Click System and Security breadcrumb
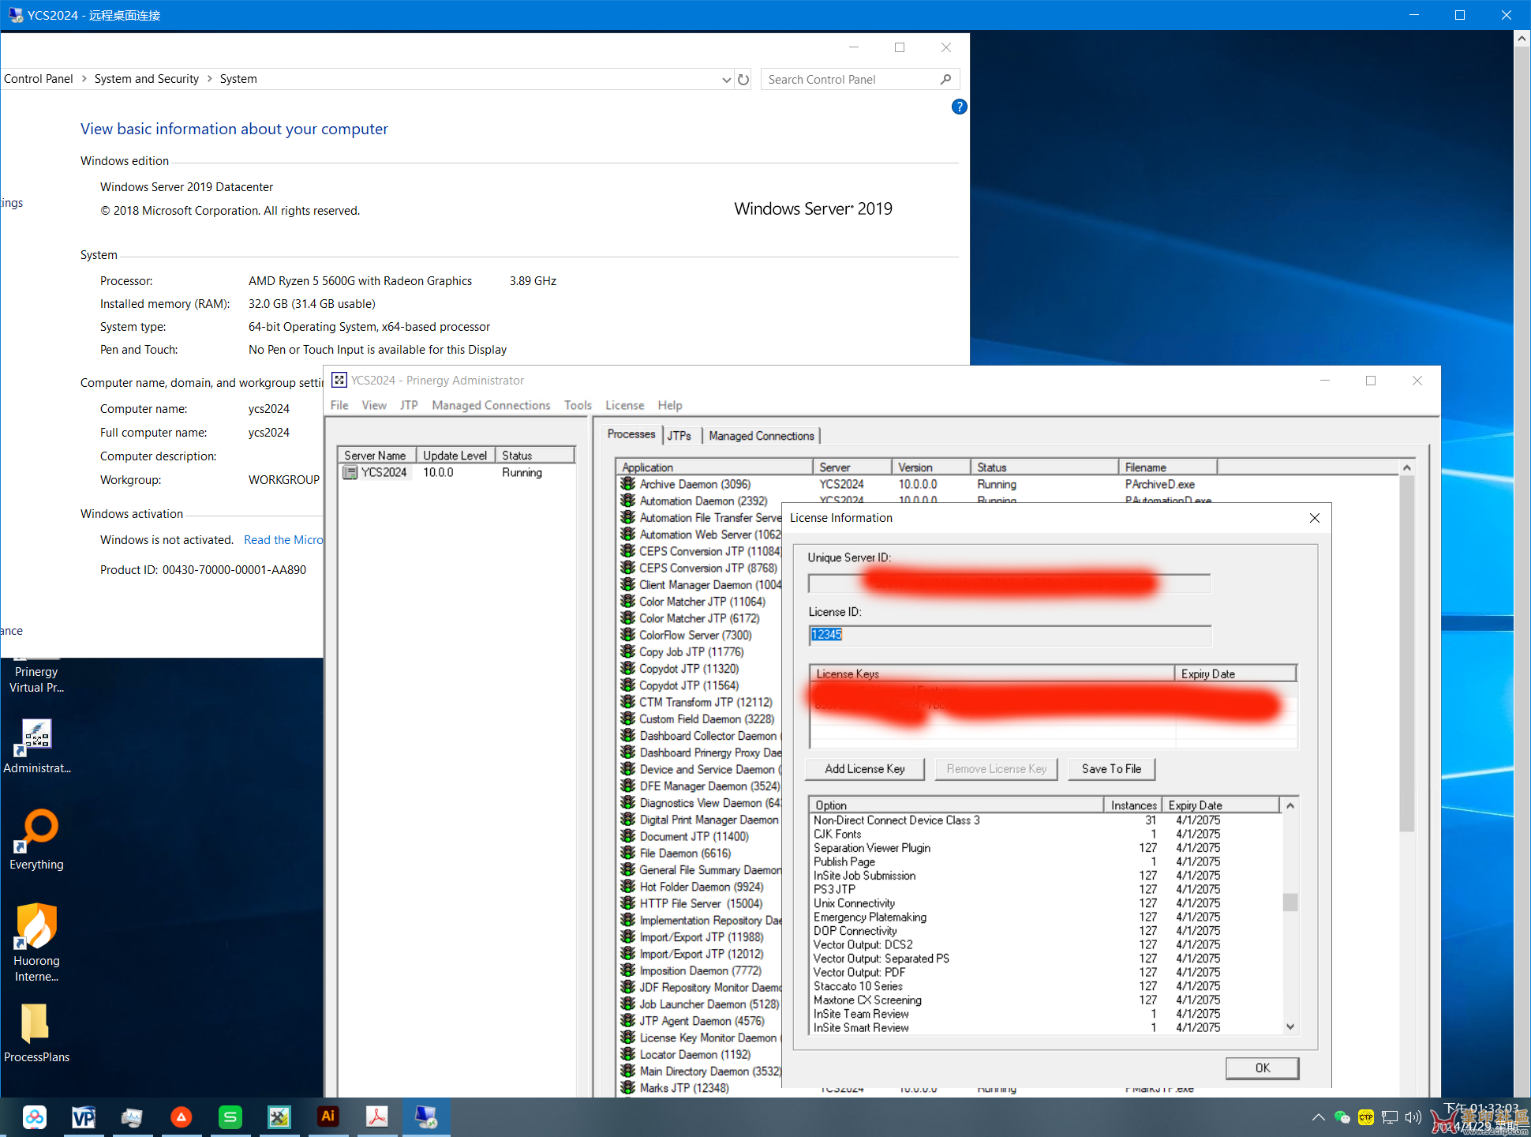This screenshot has height=1137, width=1531. click(147, 79)
